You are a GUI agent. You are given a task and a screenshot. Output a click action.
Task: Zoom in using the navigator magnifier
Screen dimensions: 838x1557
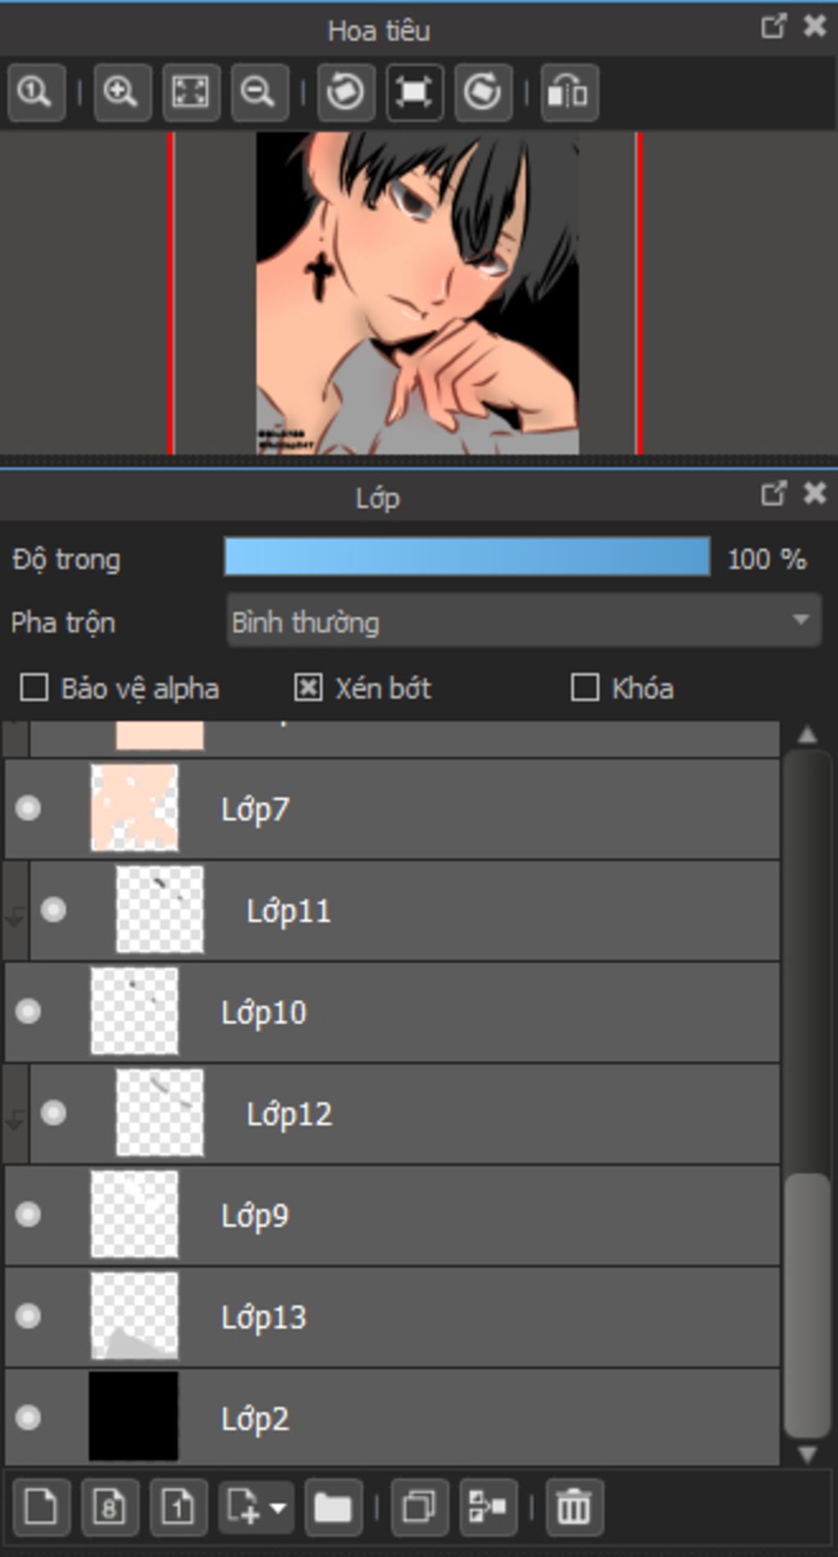(121, 92)
